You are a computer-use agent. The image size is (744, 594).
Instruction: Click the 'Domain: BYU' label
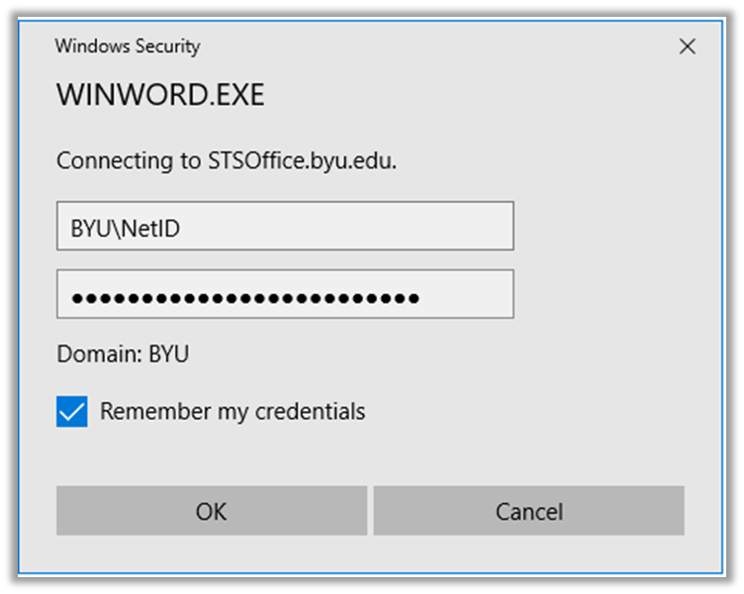click(x=123, y=353)
